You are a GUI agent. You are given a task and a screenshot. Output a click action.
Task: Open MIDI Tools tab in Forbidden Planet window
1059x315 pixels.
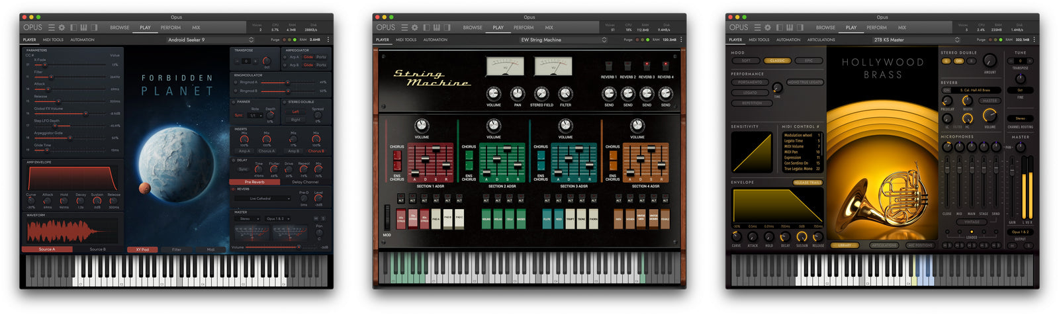click(x=53, y=40)
